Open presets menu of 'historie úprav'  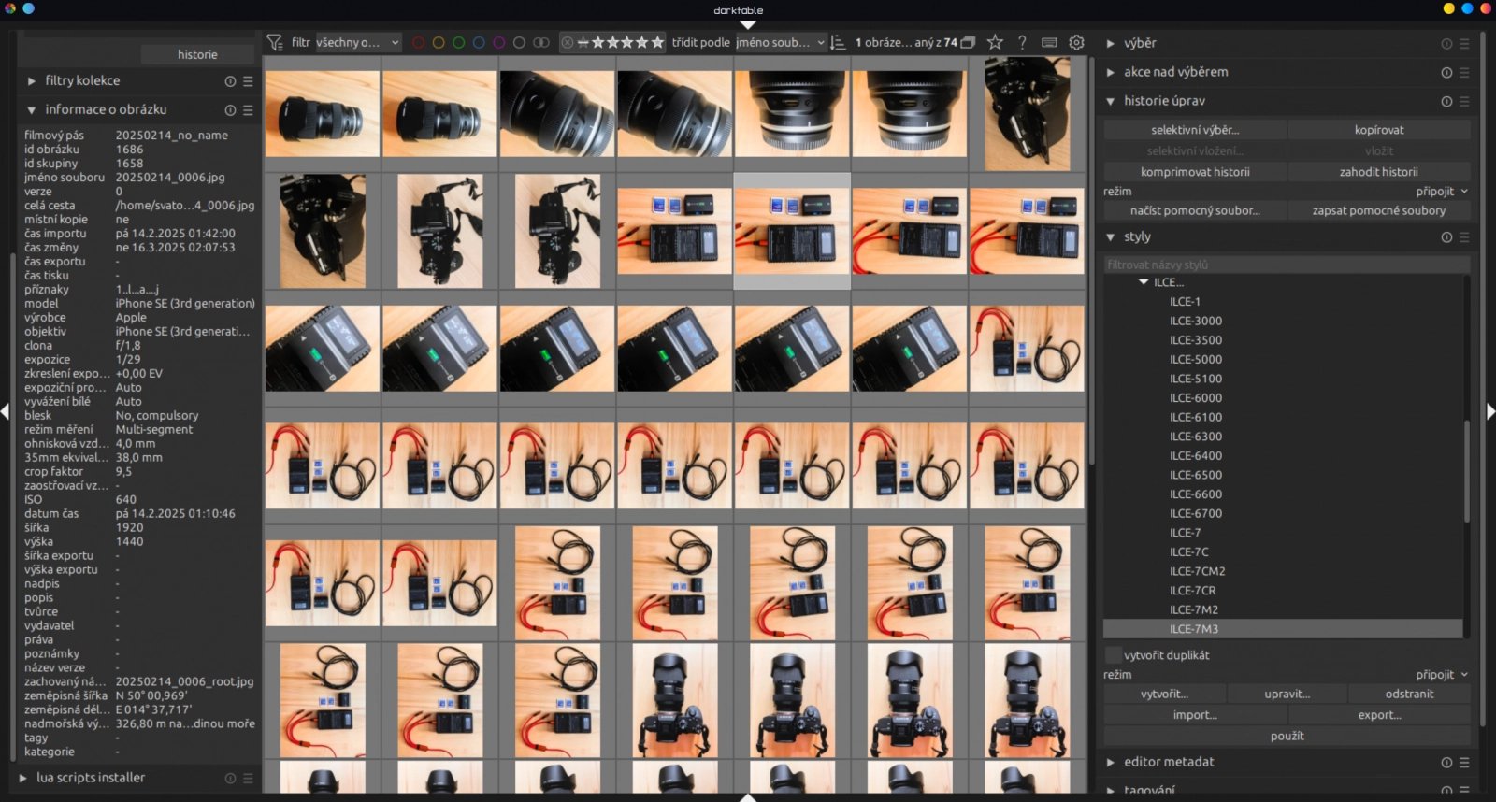(1464, 102)
